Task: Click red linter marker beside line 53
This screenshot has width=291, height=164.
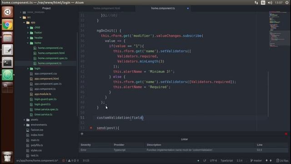Action: [x=91, y=128]
